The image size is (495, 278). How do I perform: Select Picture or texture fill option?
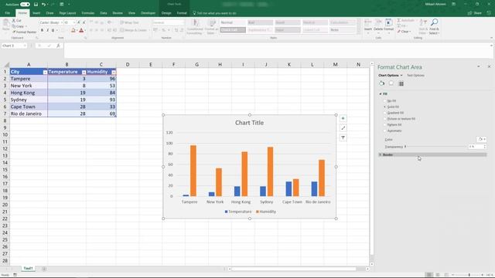pos(385,119)
